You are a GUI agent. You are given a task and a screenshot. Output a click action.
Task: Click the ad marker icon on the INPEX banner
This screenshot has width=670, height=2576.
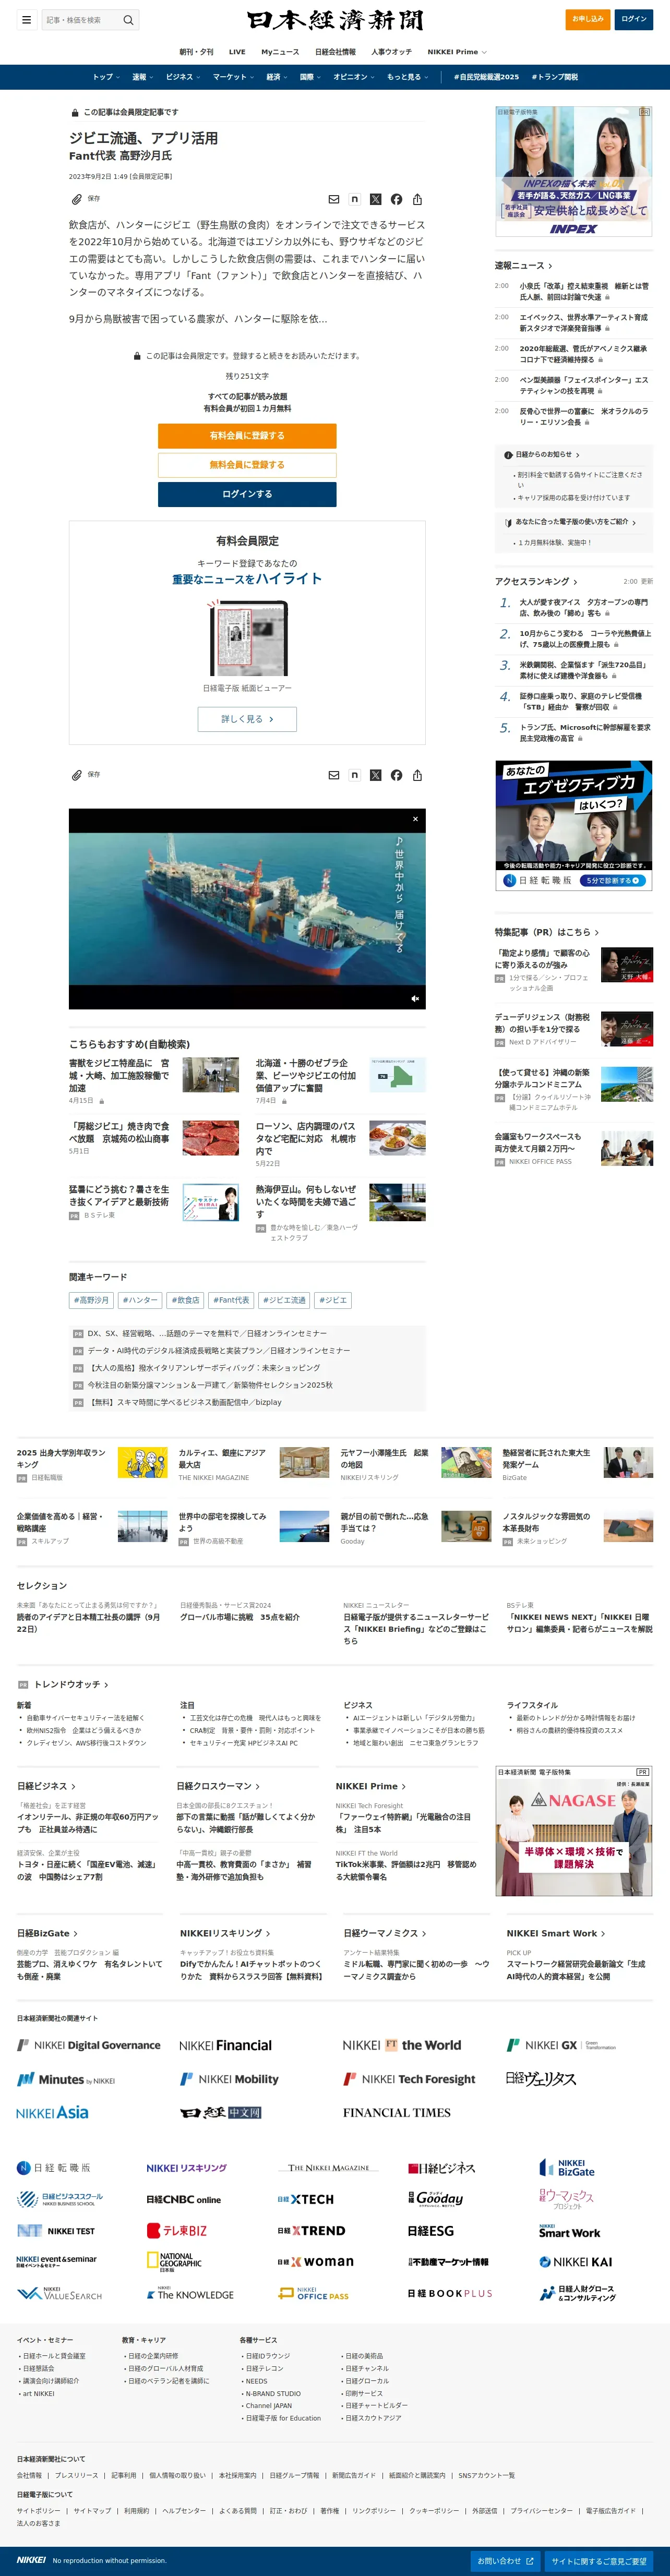645,112
